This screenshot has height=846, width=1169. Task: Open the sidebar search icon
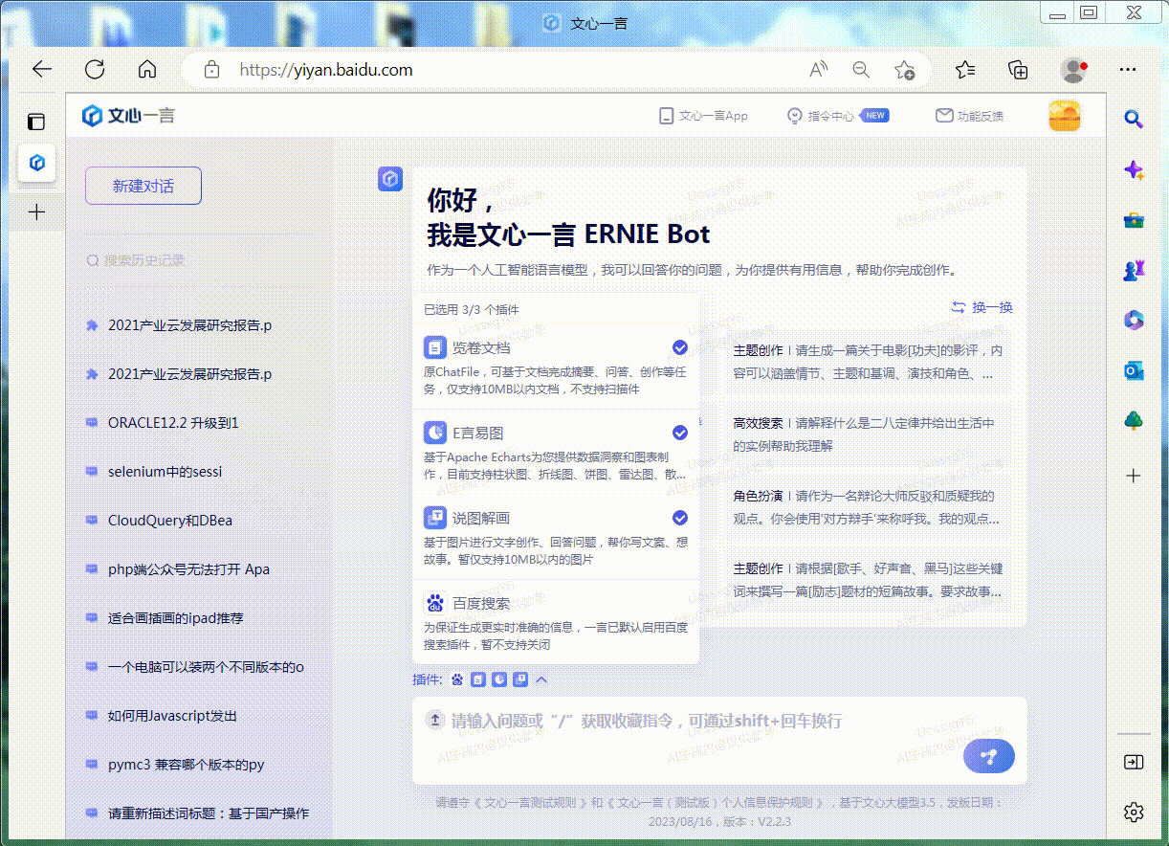point(1134,119)
